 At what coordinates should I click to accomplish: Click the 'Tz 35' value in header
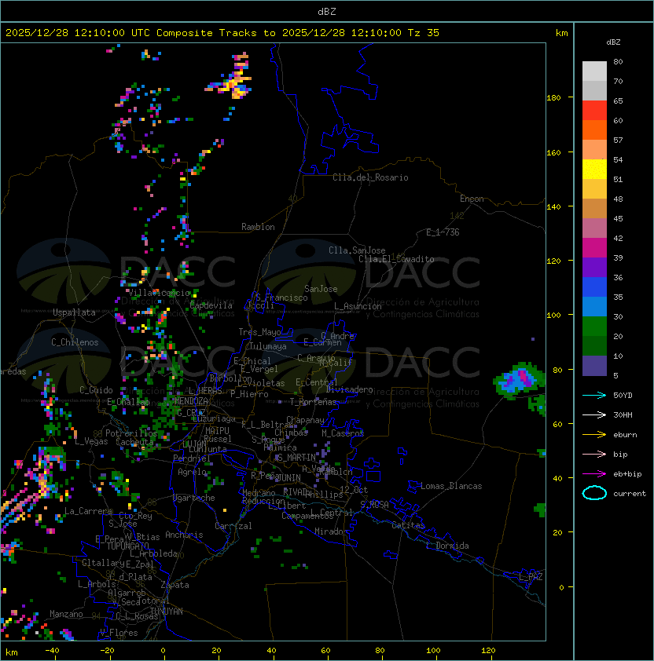(x=424, y=33)
